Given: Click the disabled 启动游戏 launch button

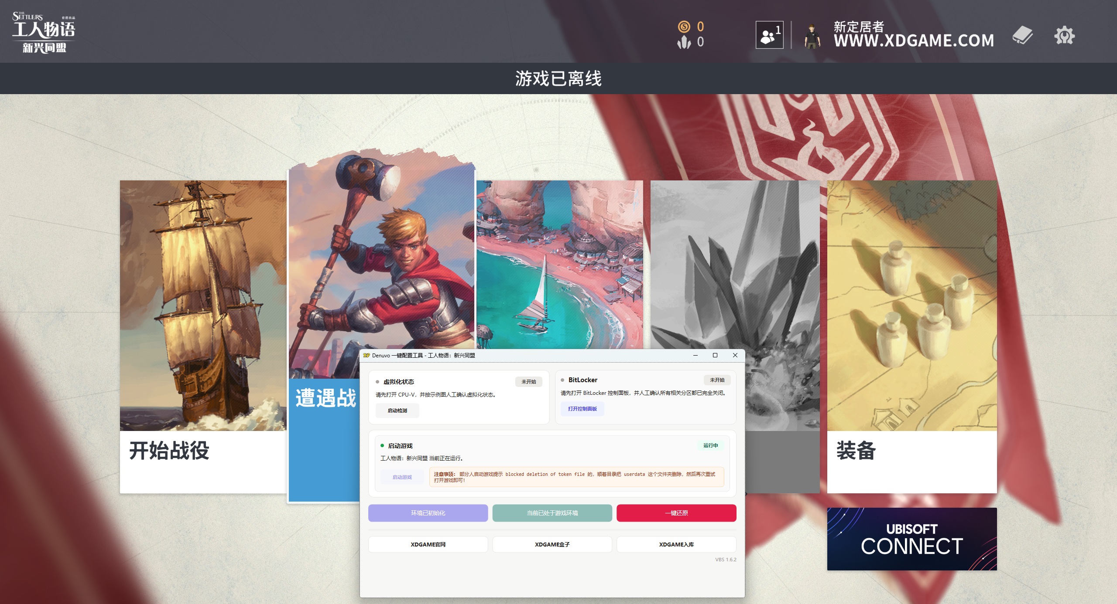Looking at the screenshot, I should [402, 477].
